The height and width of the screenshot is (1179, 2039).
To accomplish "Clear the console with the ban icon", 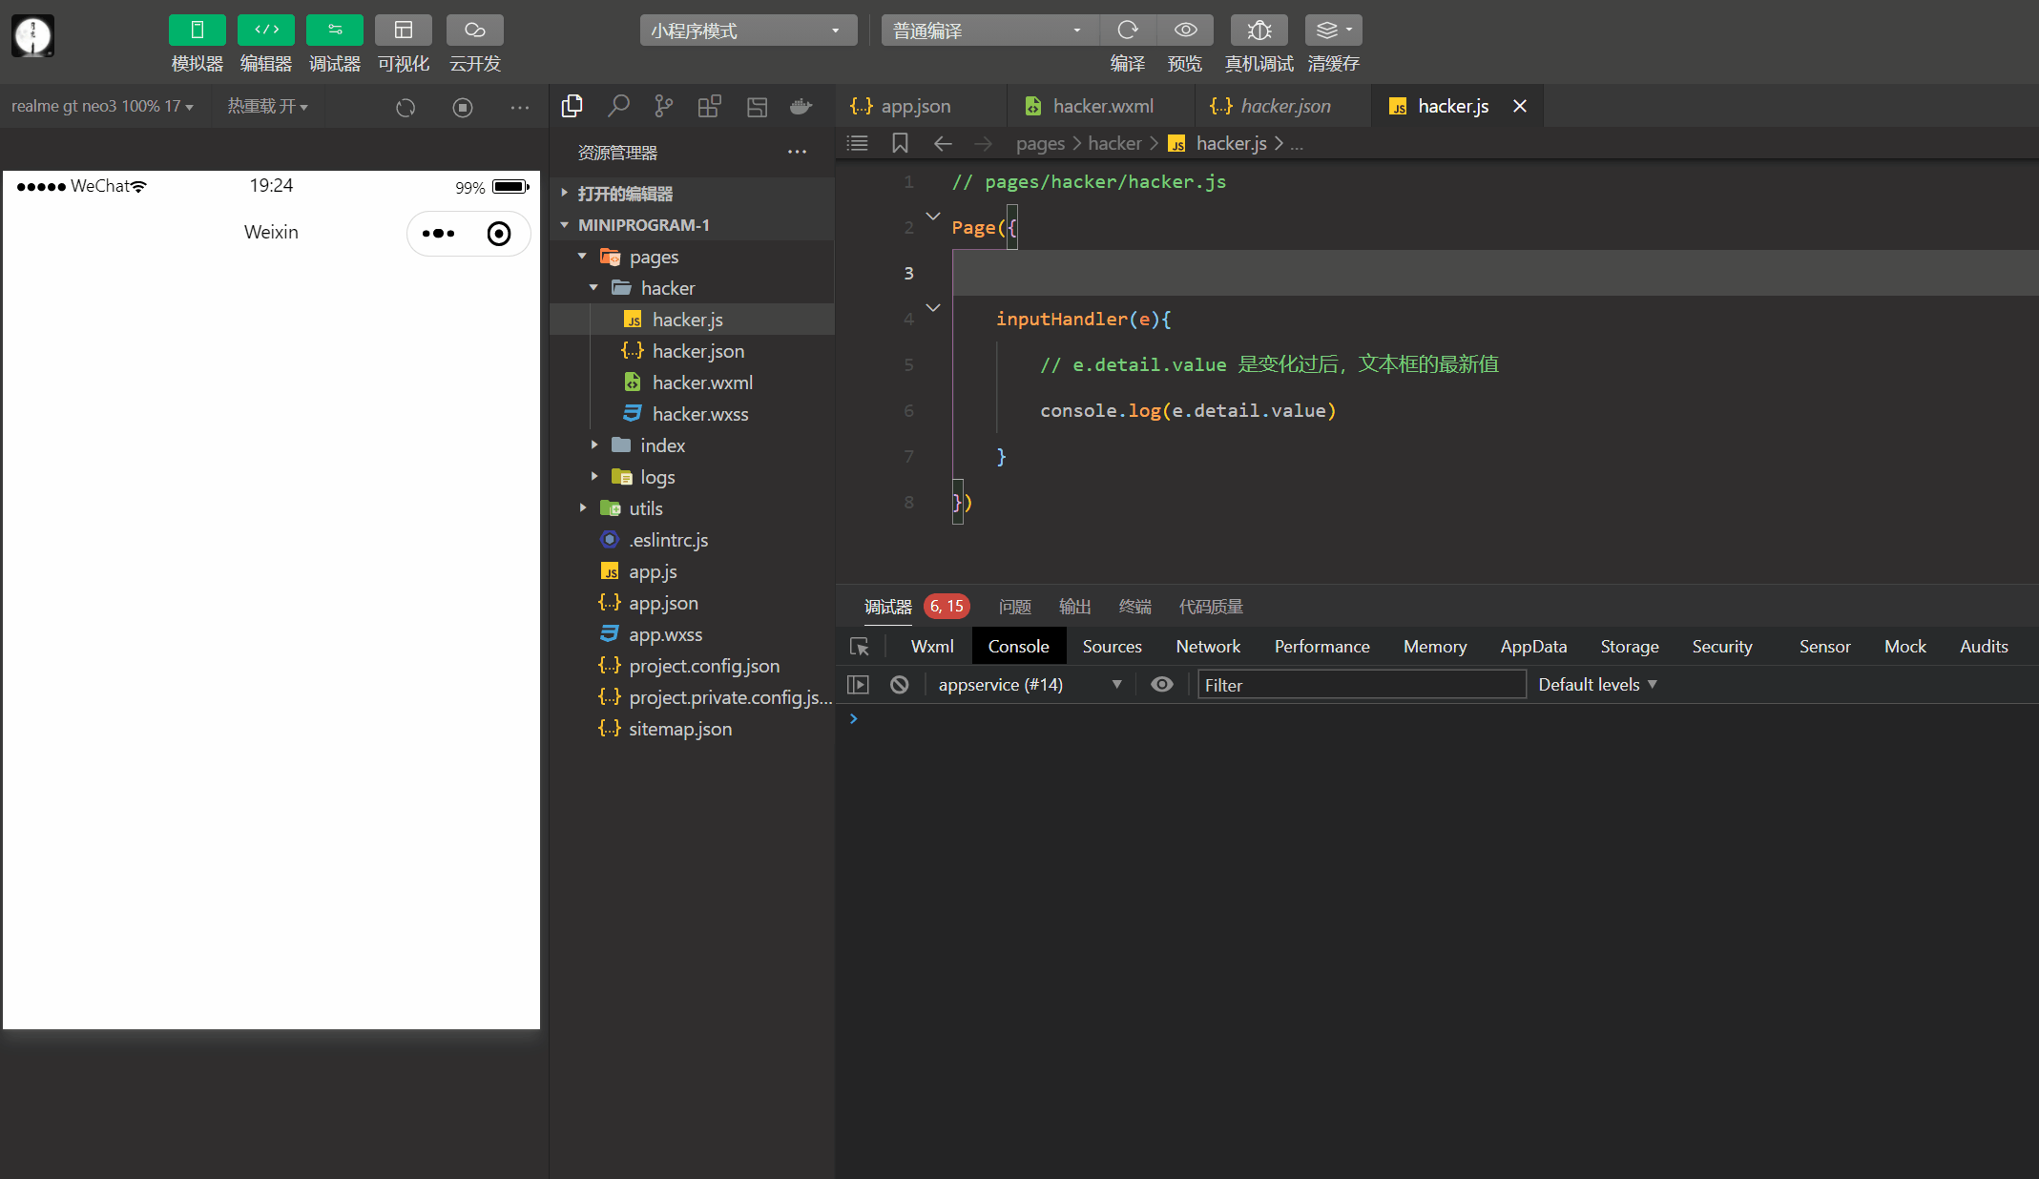I will (900, 685).
